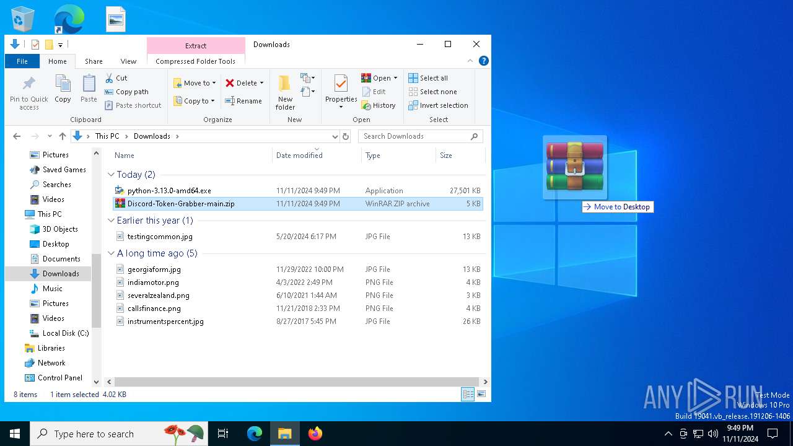Image resolution: width=793 pixels, height=446 pixels.
Task: Collapse the Earlier this year group
Action: [x=112, y=221]
